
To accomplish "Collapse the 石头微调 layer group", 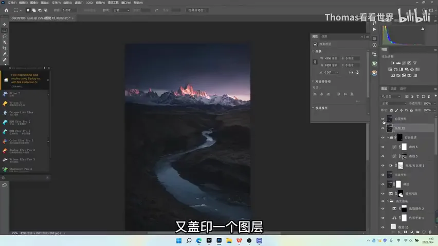I will (x=388, y=138).
